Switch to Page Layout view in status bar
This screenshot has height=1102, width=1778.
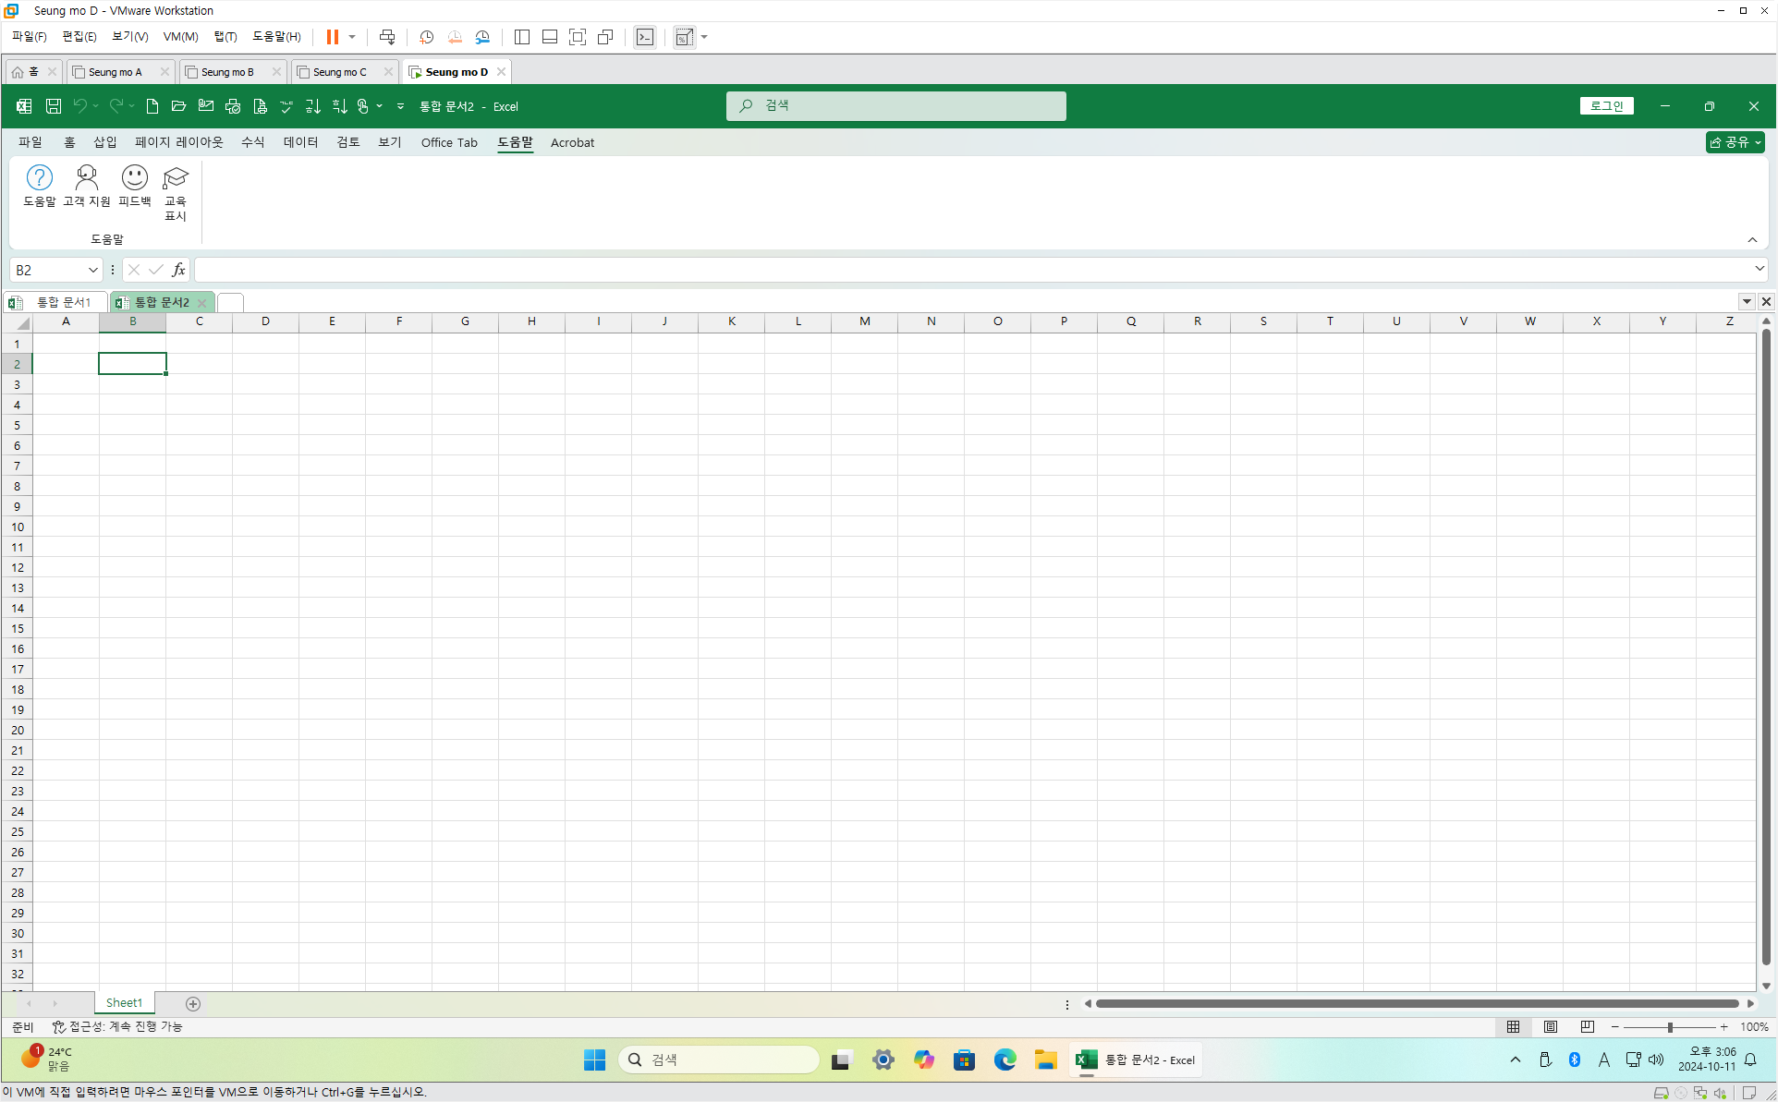click(1551, 1026)
